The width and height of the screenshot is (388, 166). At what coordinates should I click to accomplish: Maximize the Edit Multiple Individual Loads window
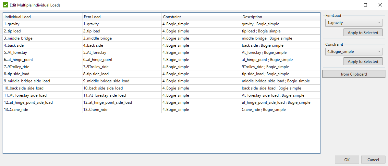pos(365,5)
